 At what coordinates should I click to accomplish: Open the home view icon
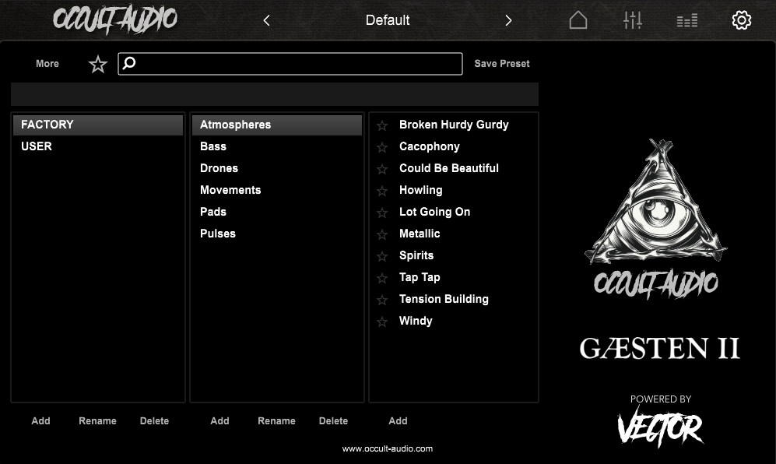click(578, 20)
